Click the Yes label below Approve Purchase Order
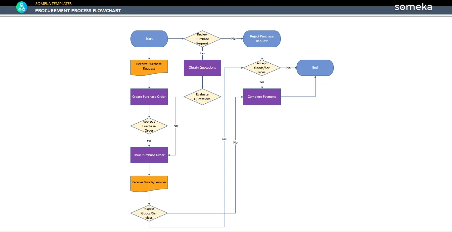Screen dimensions: 452x232 (x=149, y=141)
